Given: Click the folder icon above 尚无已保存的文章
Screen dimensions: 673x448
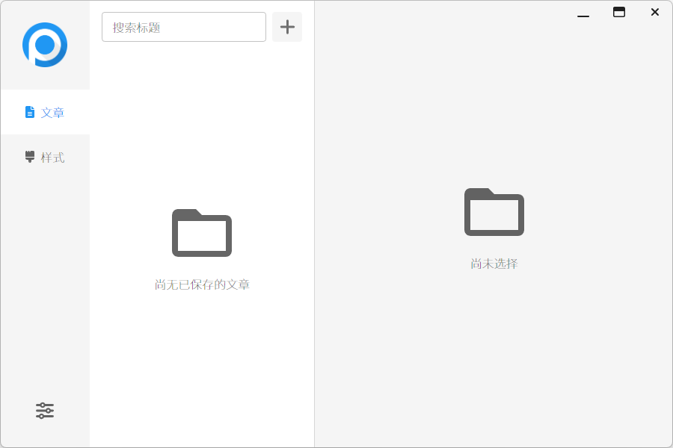Looking at the screenshot, I should pyautogui.click(x=202, y=232).
